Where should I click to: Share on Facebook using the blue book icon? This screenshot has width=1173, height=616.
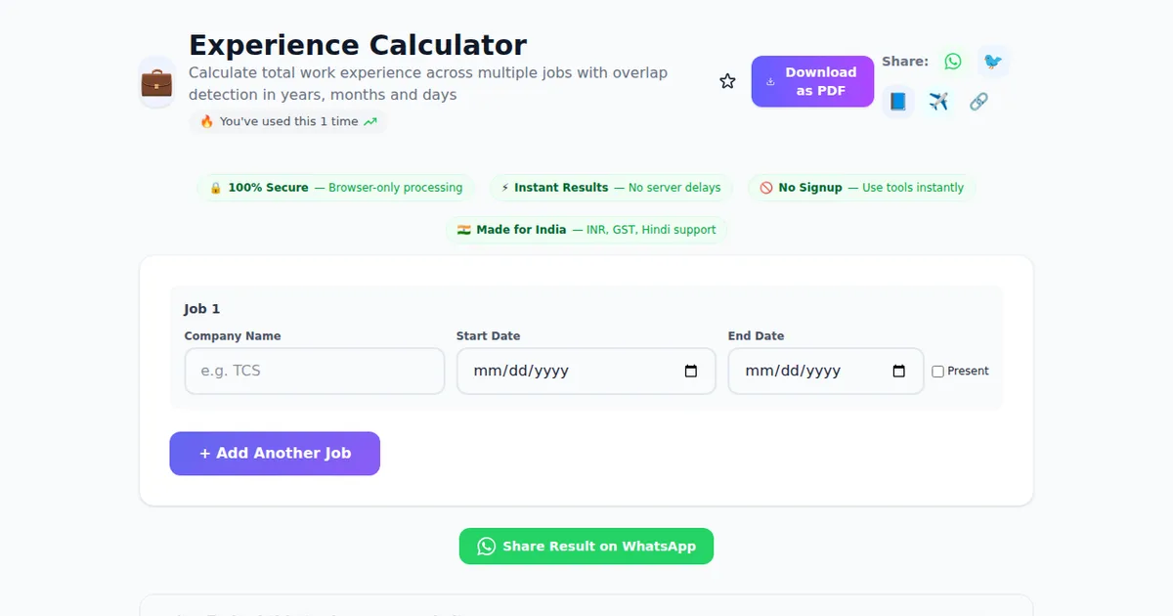pos(898,102)
